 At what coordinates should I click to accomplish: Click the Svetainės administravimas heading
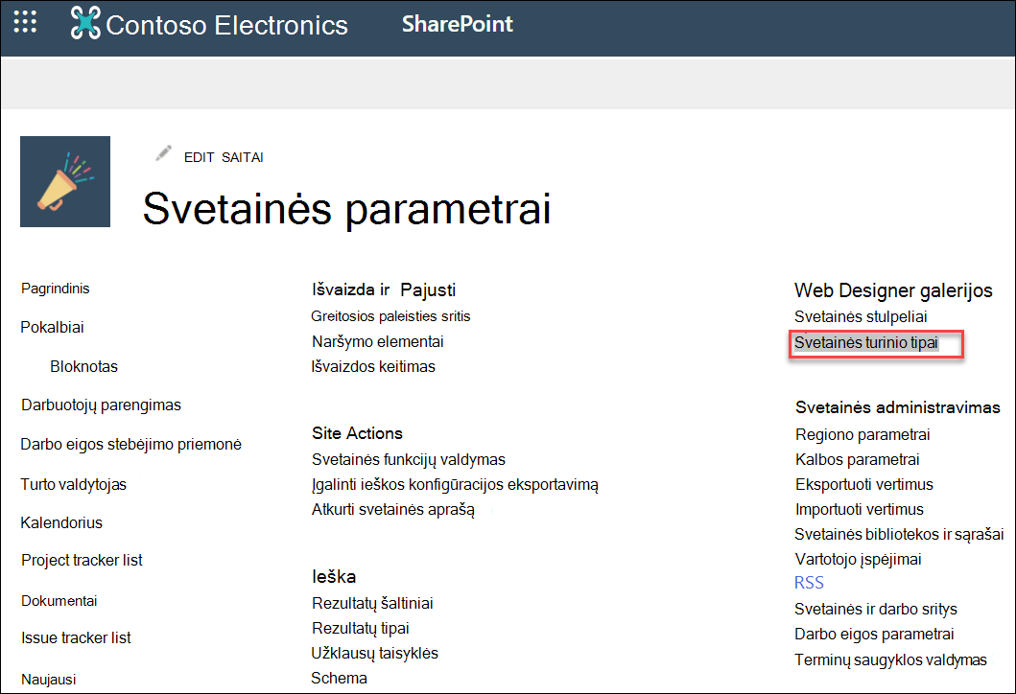pos(897,407)
